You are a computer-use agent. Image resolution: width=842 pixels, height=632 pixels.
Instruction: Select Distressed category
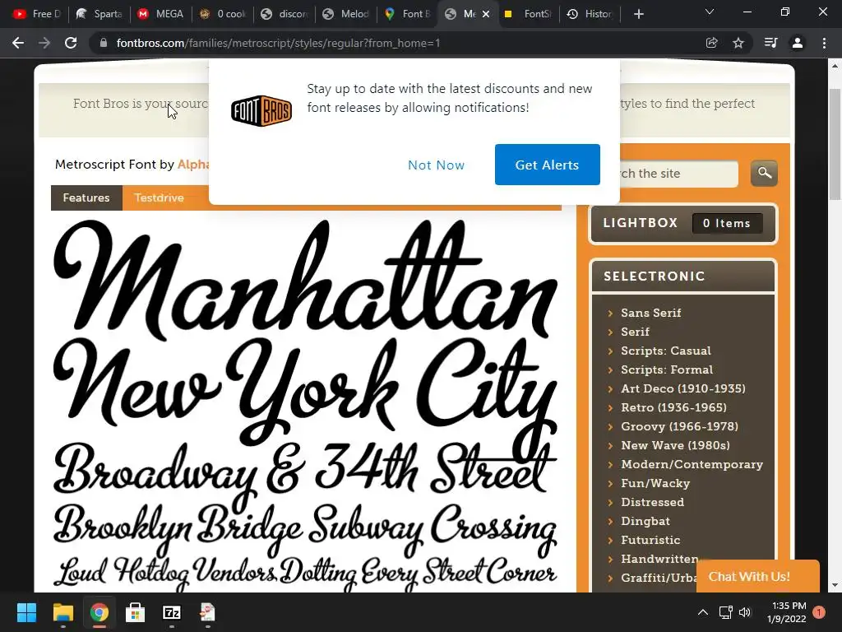click(x=652, y=502)
